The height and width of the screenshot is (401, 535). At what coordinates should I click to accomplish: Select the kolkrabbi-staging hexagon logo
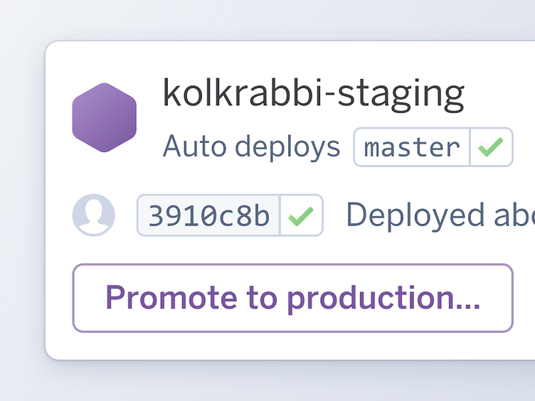click(x=104, y=117)
